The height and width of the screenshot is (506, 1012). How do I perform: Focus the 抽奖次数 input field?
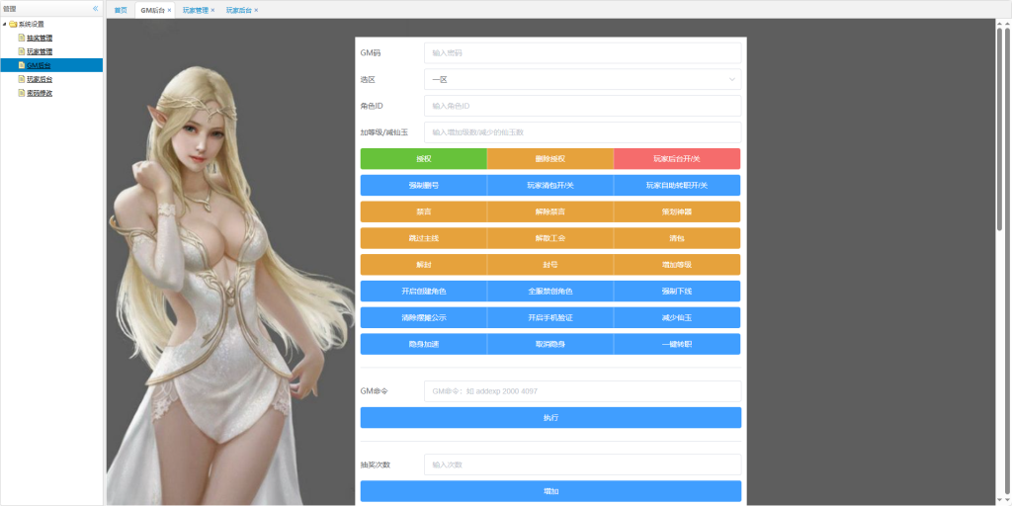[582, 464]
